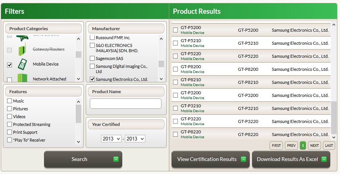Uncheck the Mobile Device category checkbox
Viewport: 340px width, 174px height.
pyautogui.click(x=10, y=65)
